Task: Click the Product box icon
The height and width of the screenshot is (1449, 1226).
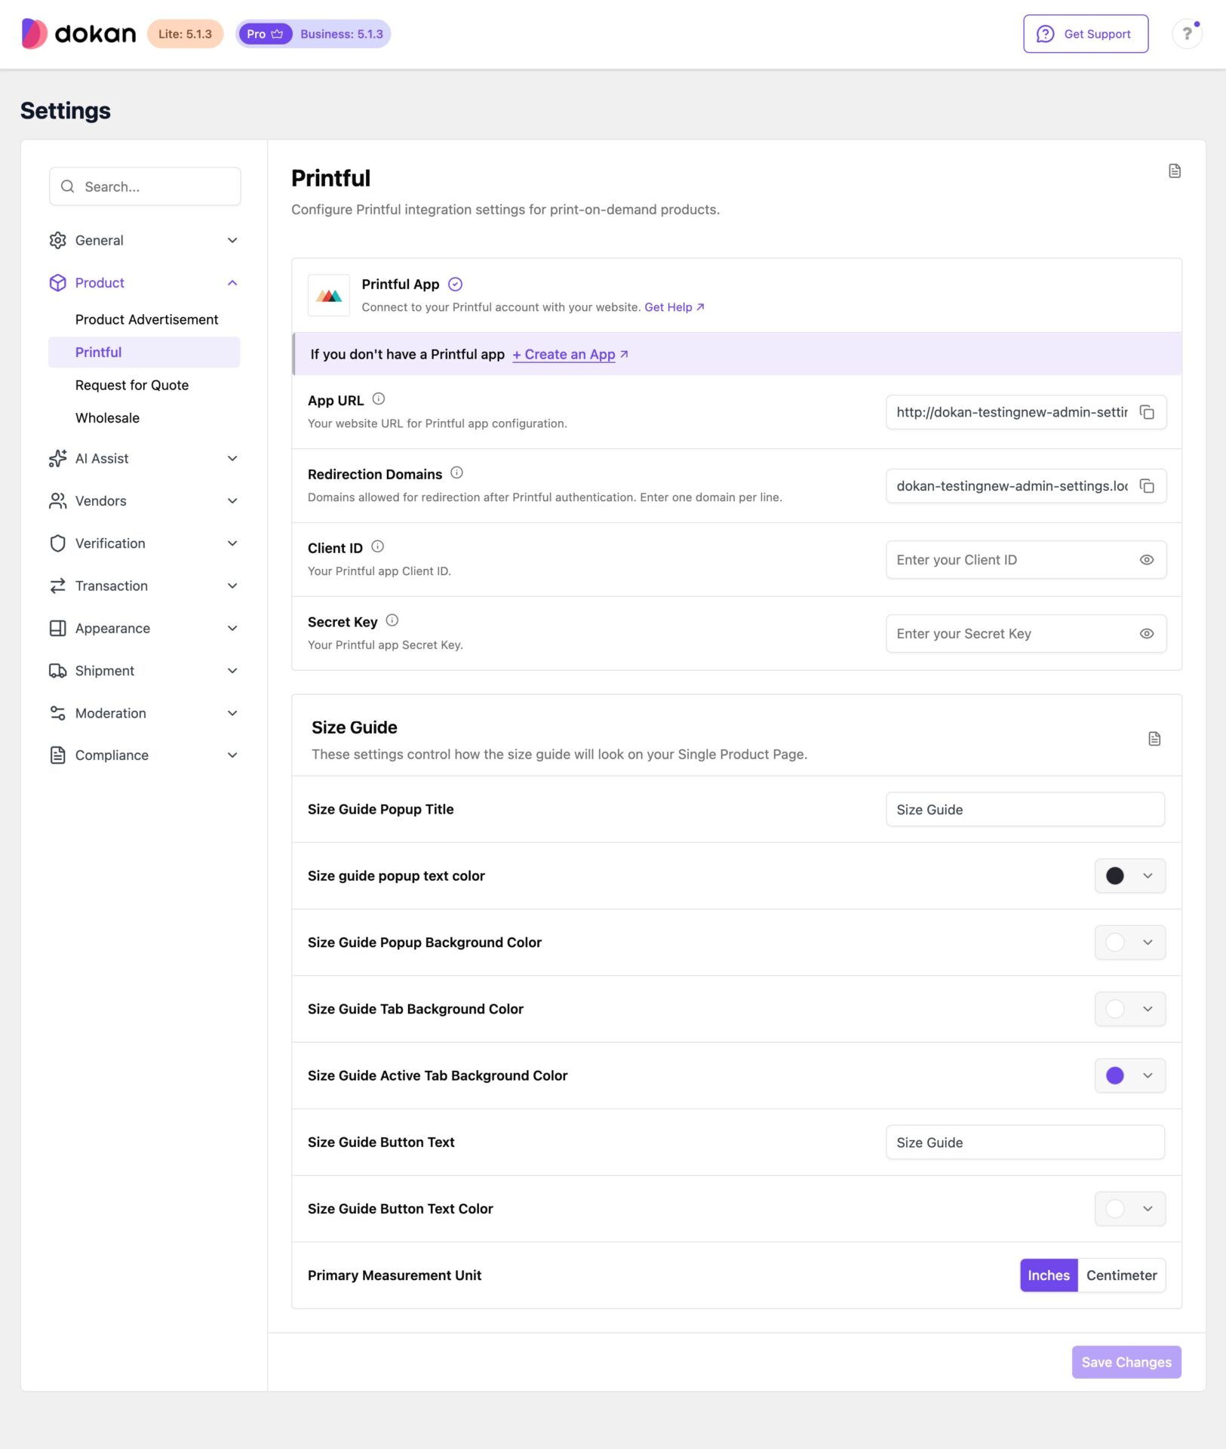Action: tap(58, 283)
